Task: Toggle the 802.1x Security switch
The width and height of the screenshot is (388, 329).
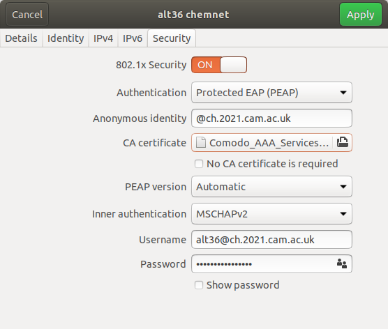Action: click(219, 65)
